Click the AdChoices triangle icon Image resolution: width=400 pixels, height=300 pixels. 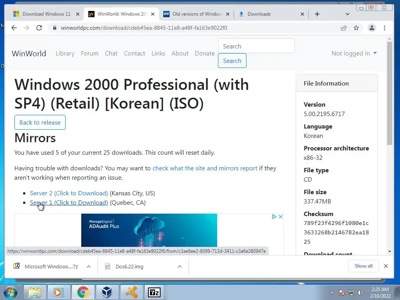tap(274, 216)
